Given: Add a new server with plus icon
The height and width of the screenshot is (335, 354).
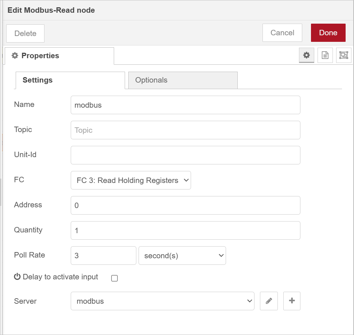Looking at the screenshot, I should (x=292, y=301).
